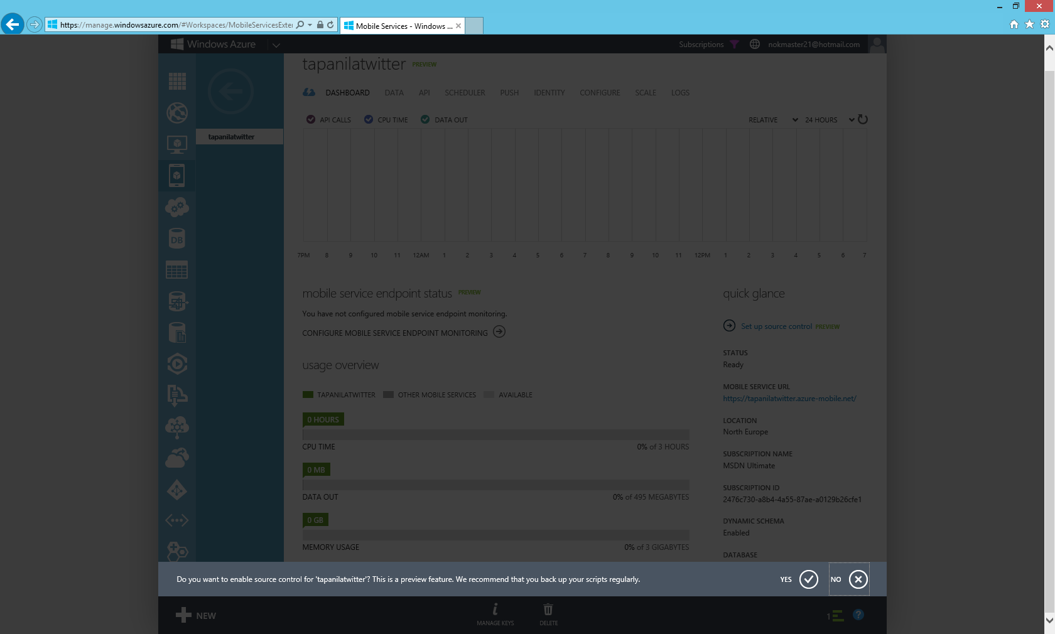The width and height of the screenshot is (1055, 634).
Task: Open the RELATIVE dropdown
Action: coord(773,120)
